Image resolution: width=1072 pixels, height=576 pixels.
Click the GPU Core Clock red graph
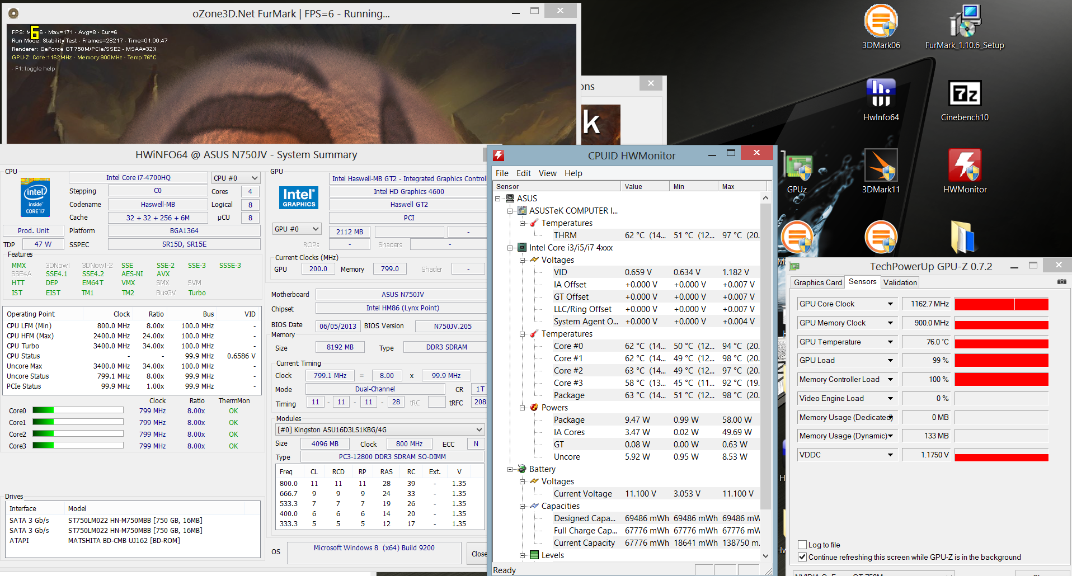tap(1001, 304)
